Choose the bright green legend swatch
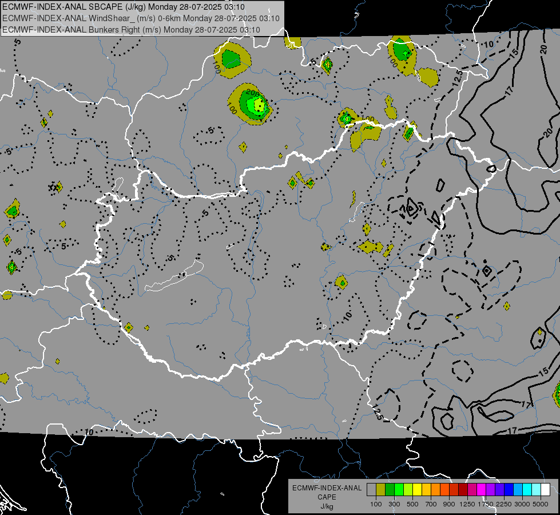560x515 pixels. click(x=399, y=489)
